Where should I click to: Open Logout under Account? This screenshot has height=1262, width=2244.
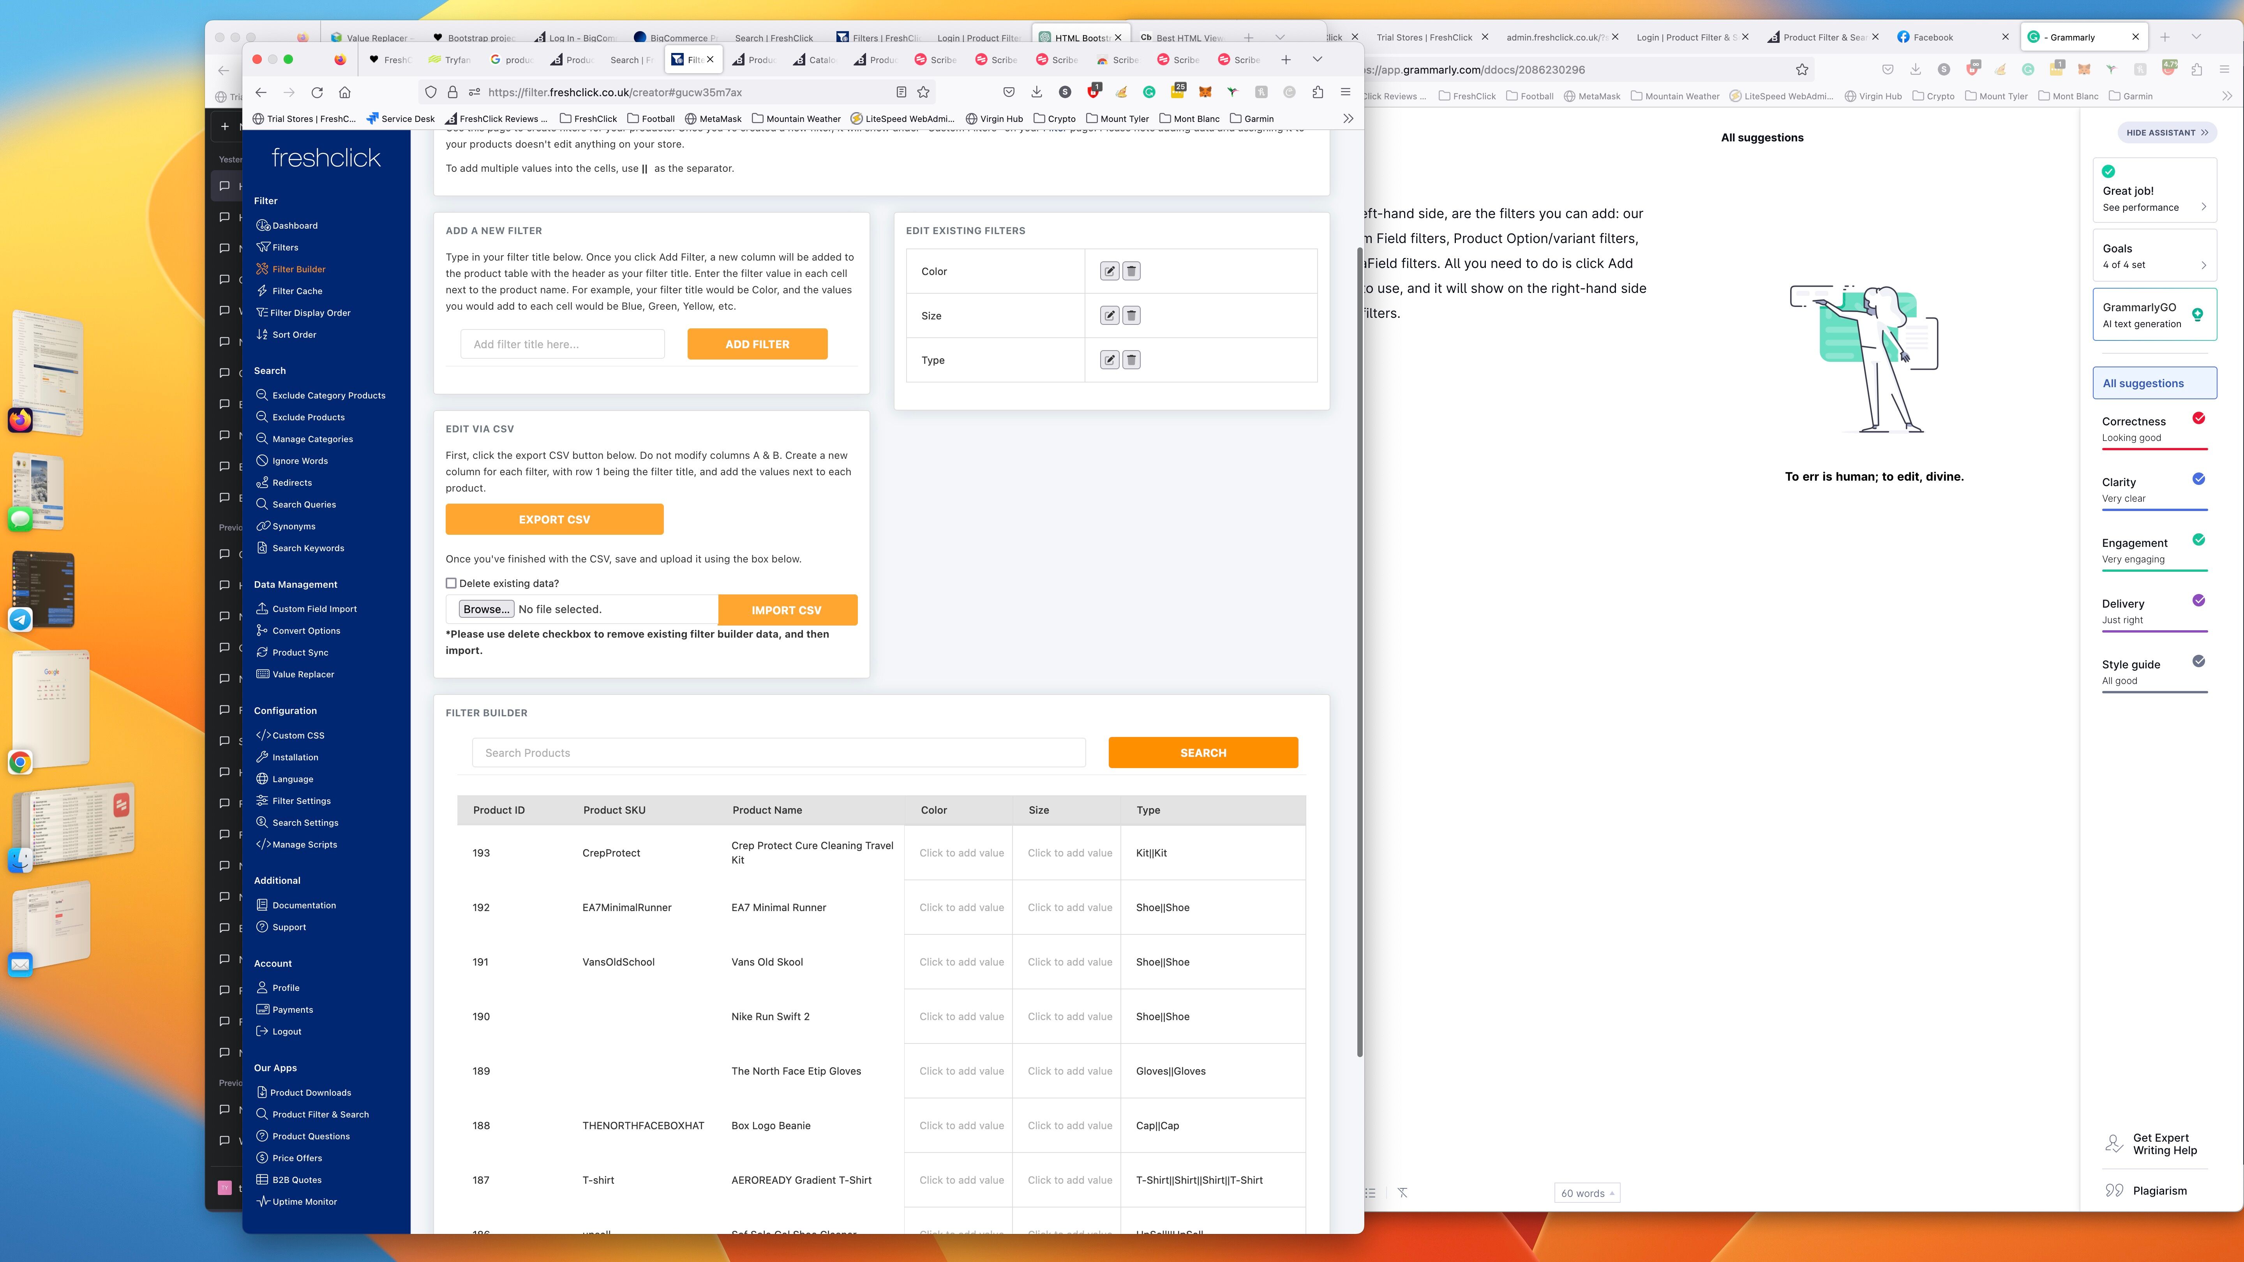coord(279,1031)
